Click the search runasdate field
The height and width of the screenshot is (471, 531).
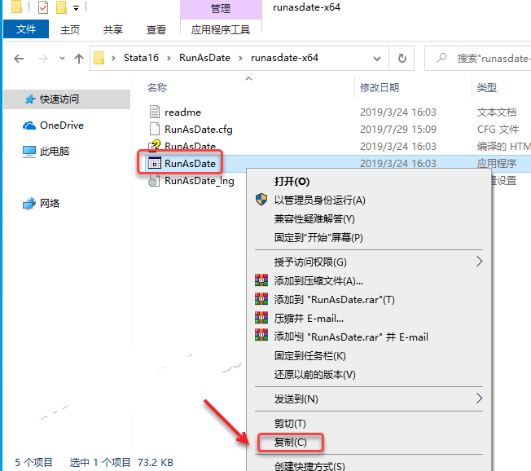(478, 59)
